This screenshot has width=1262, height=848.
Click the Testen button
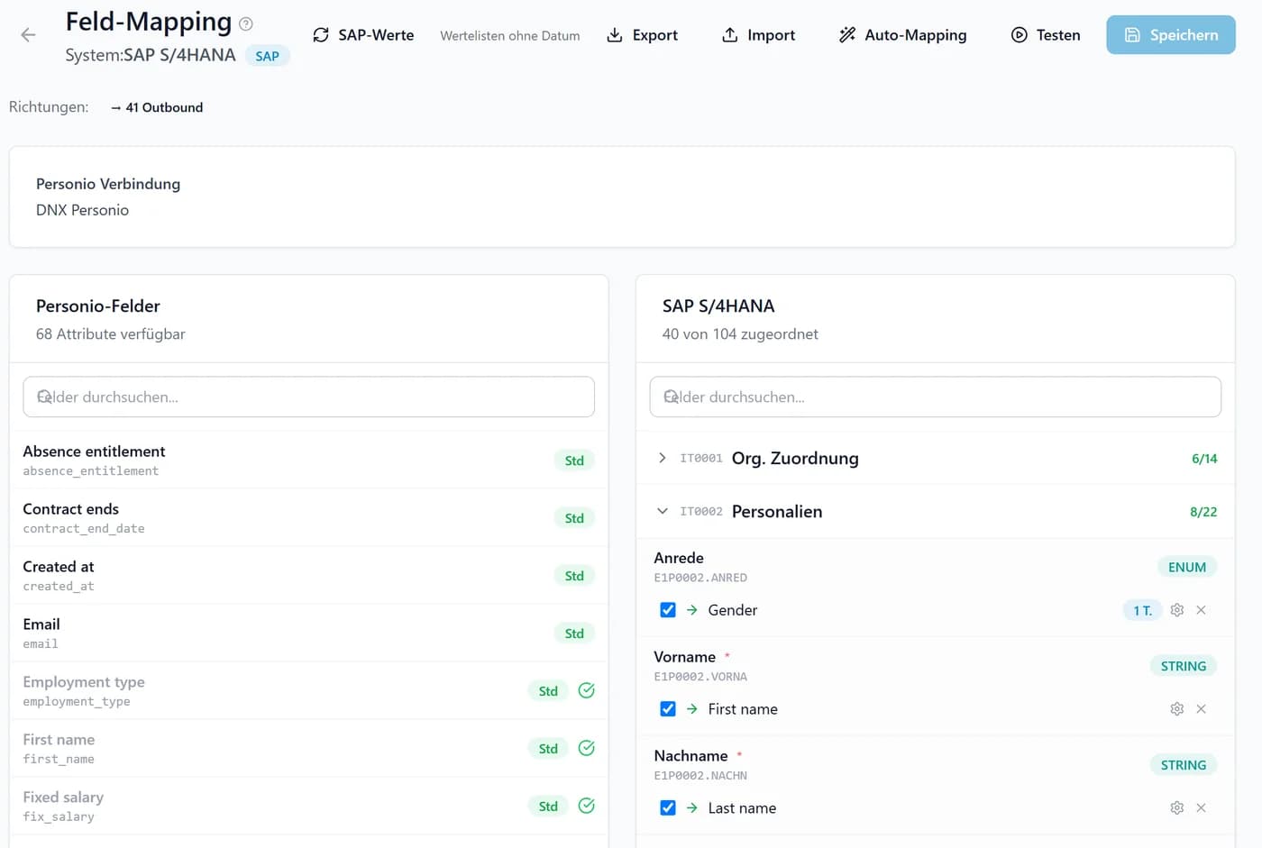pos(1046,35)
